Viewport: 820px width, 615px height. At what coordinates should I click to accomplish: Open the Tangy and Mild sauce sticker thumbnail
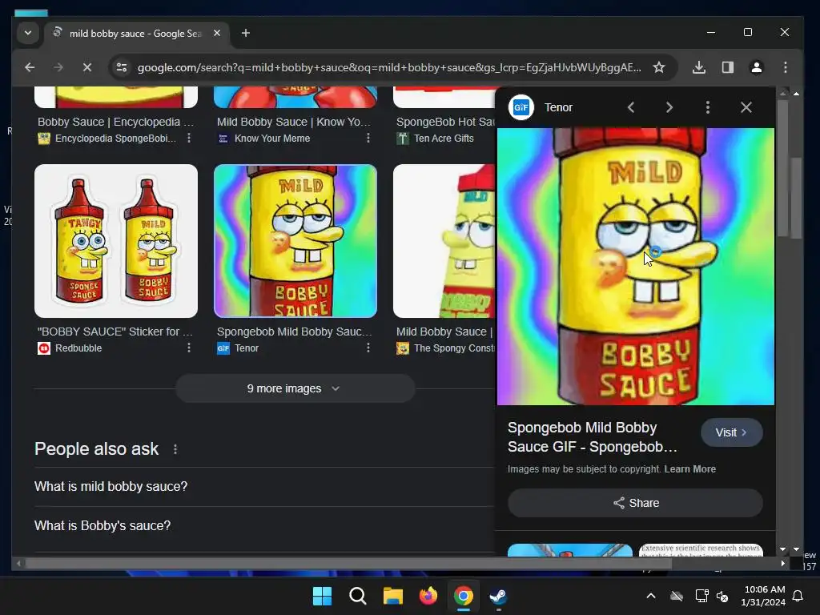[x=116, y=241]
